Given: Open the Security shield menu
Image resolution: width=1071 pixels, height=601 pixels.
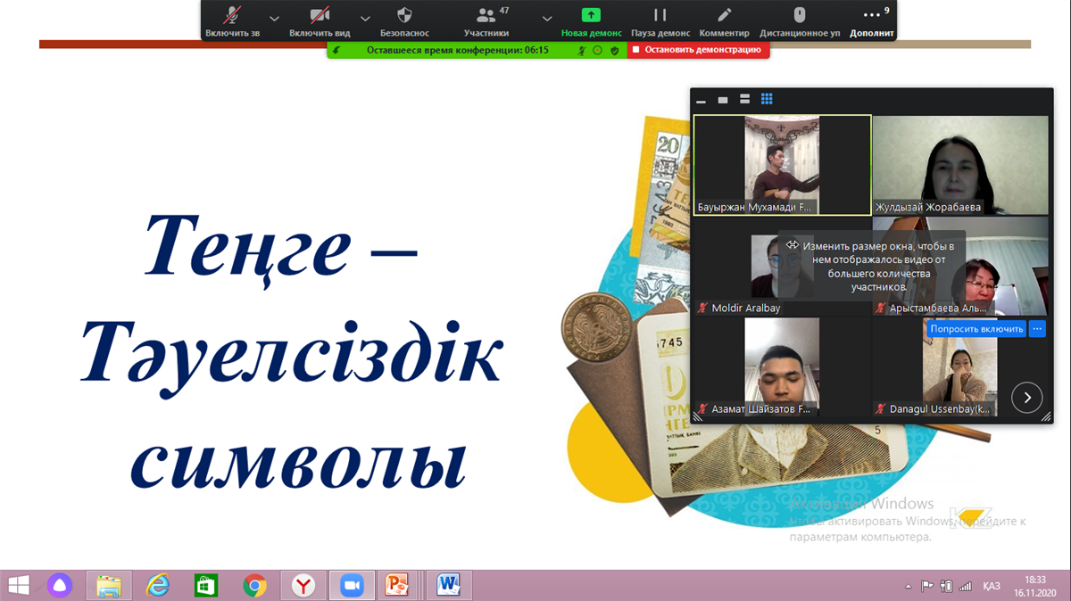Looking at the screenshot, I should pos(404,20).
